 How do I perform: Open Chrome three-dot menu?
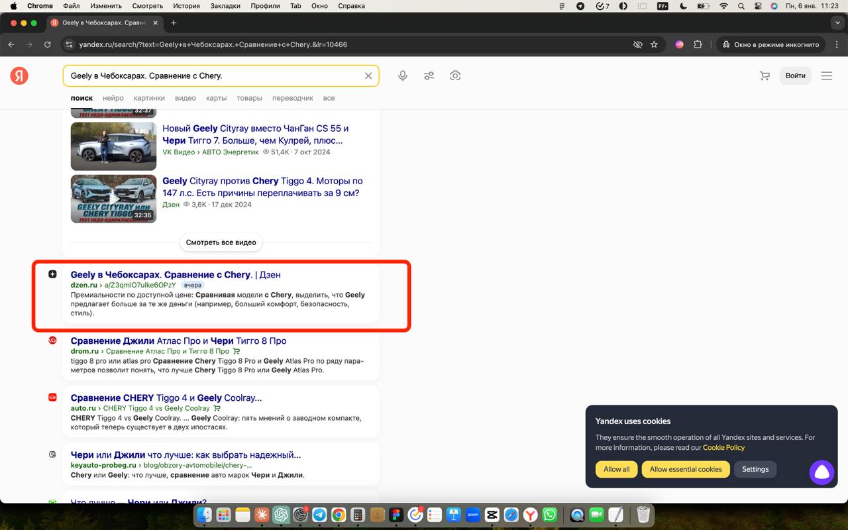pos(836,44)
